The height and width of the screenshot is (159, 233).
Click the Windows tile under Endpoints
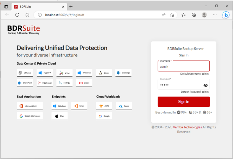(59, 106)
